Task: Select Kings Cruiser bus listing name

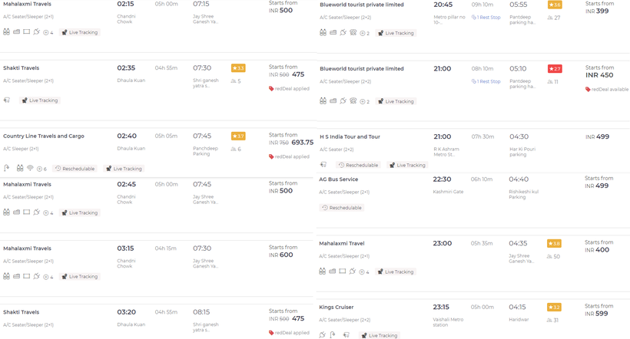Action: pos(337,307)
